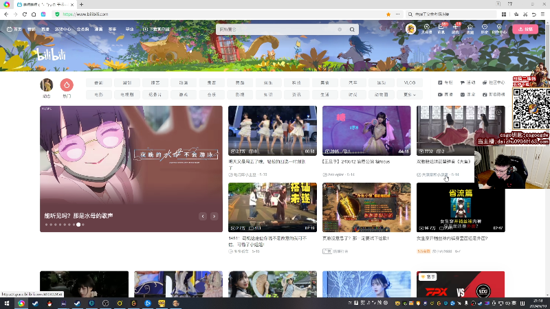The height and width of the screenshot is (309, 550).
Task: Open the four dancers video thumbnail
Action: pos(272,130)
